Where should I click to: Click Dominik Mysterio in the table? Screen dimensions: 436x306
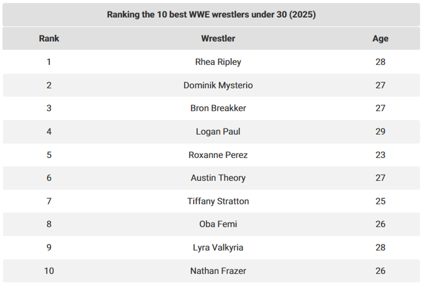pyautogui.click(x=218, y=85)
